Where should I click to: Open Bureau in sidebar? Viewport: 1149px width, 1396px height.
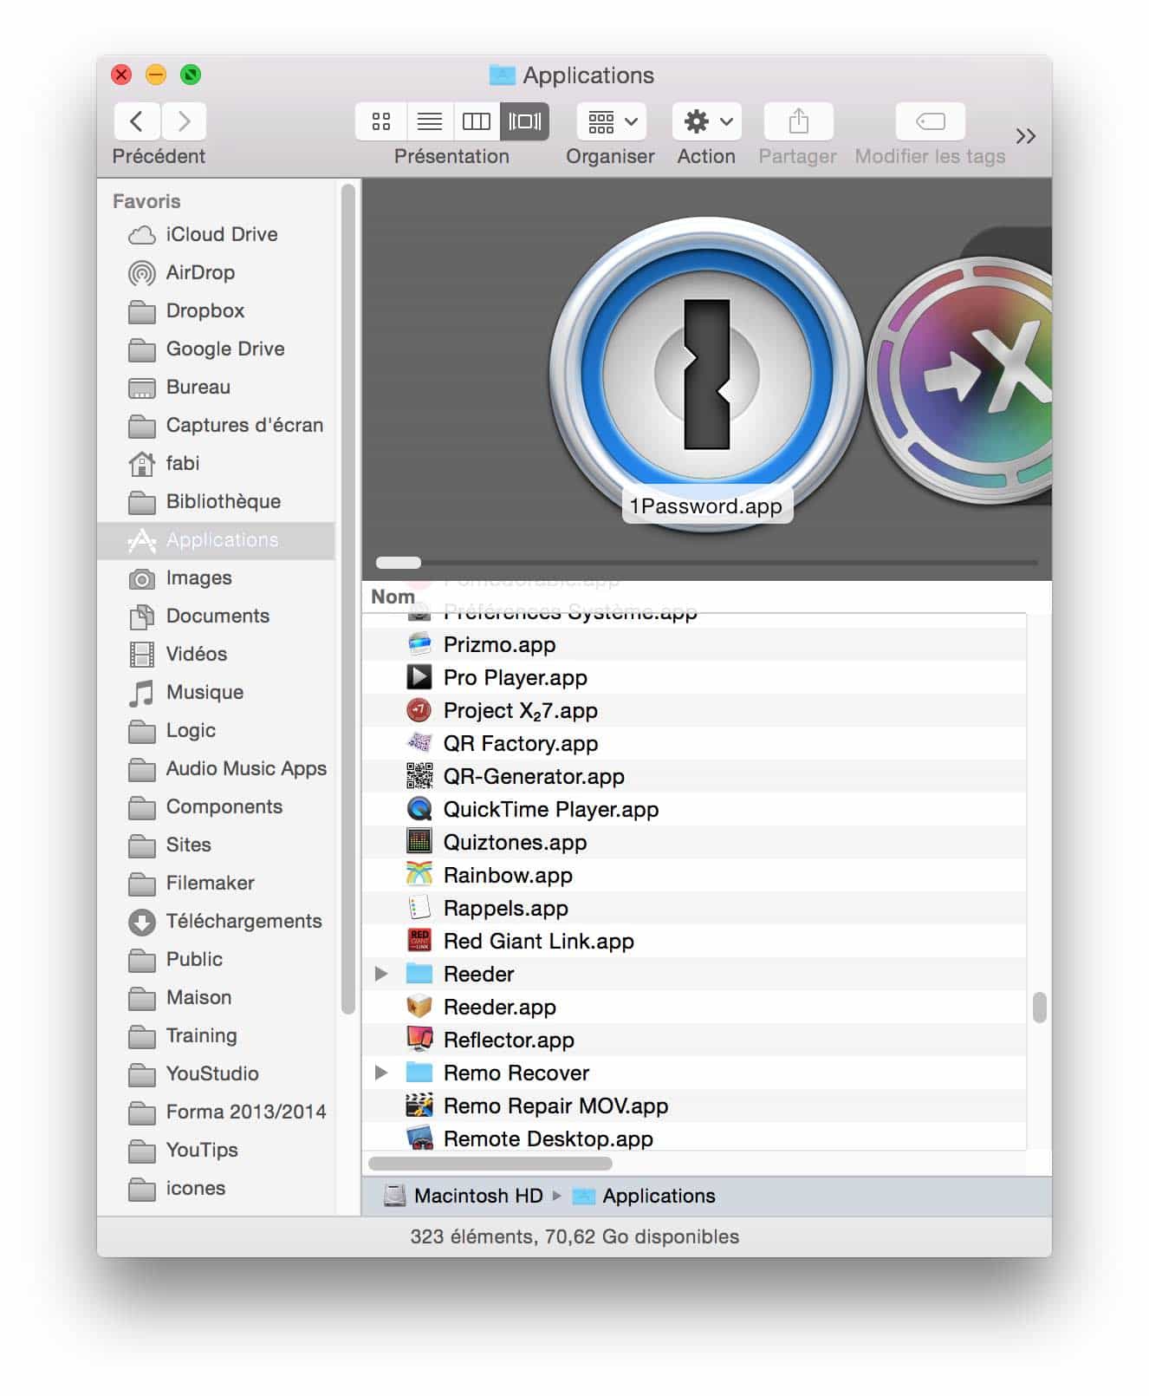[x=217, y=387]
